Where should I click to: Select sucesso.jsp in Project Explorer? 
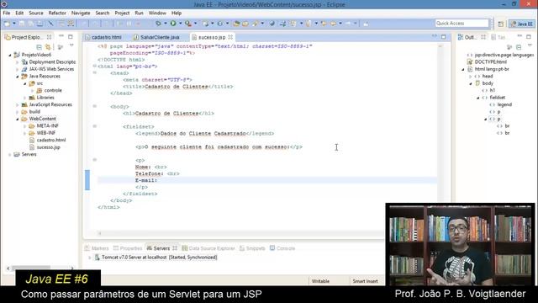(48, 147)
